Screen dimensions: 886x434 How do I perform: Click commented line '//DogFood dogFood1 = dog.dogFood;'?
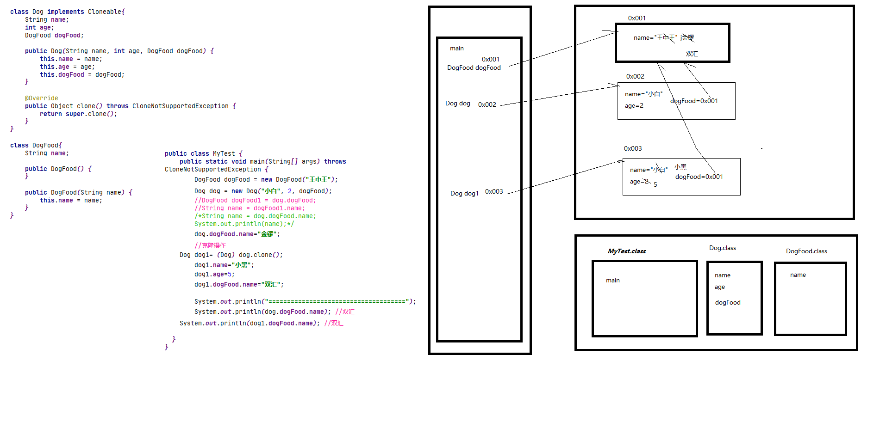click(x=255, y=200)
